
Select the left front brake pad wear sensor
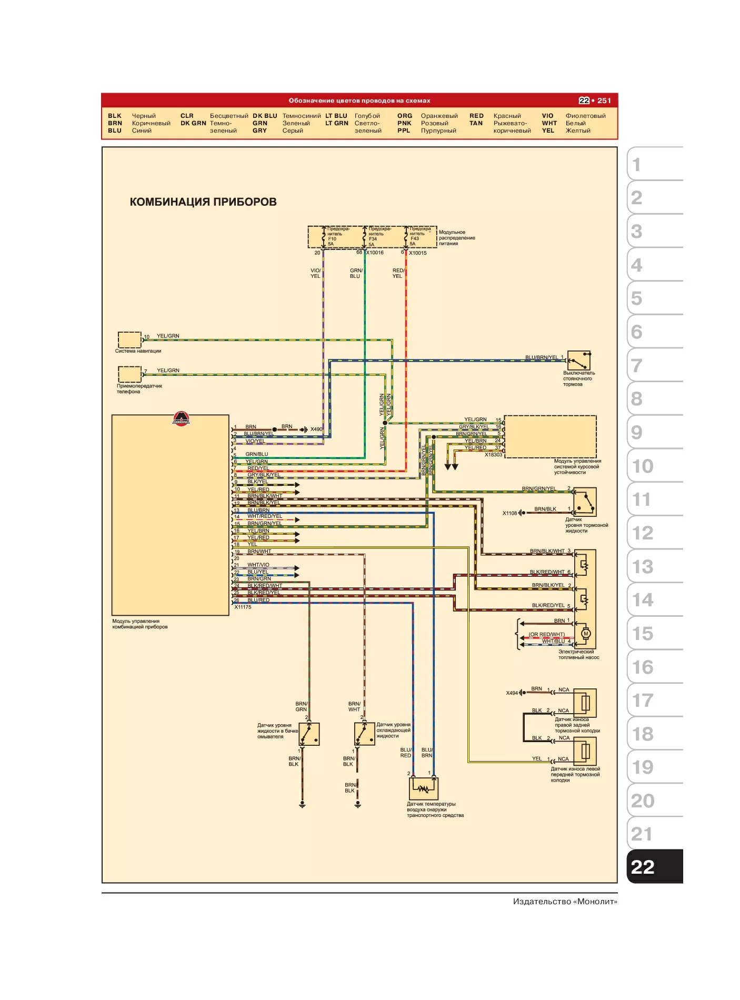tap(585, 751)
